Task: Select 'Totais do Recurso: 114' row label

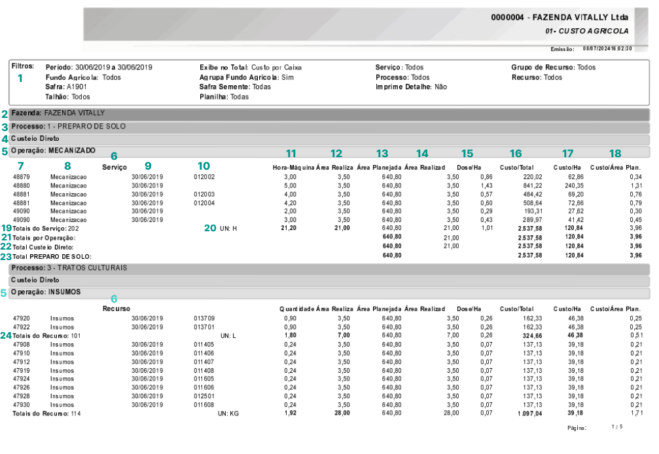Action: (46, 413)
